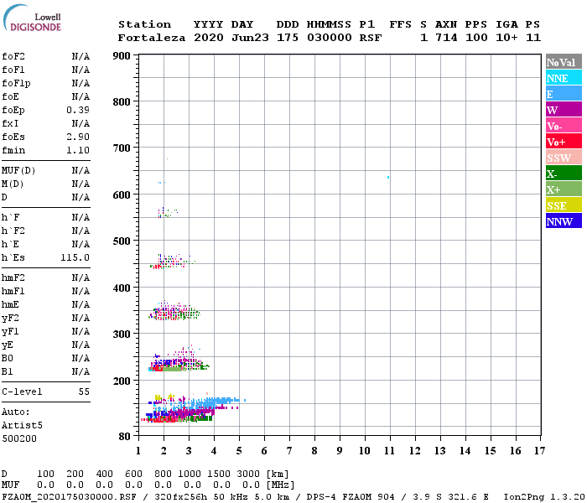Click the 900 km height axis label
This screenshot has width=587, height=503.
tap(122, 56)
